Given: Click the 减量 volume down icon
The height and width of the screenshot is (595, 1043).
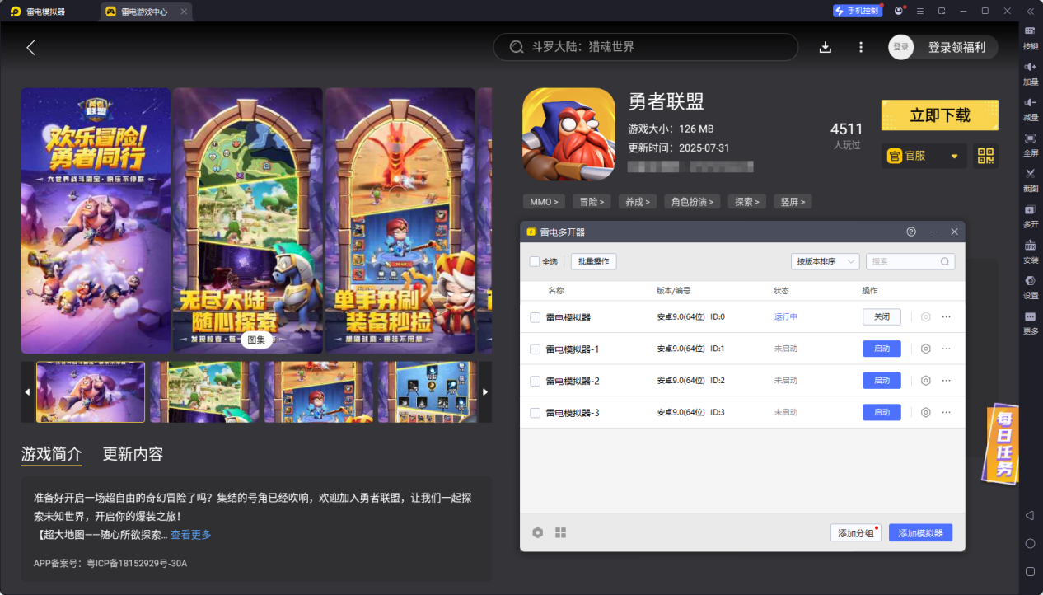Looking at the screenshot, I should (x=1030, y=107).
